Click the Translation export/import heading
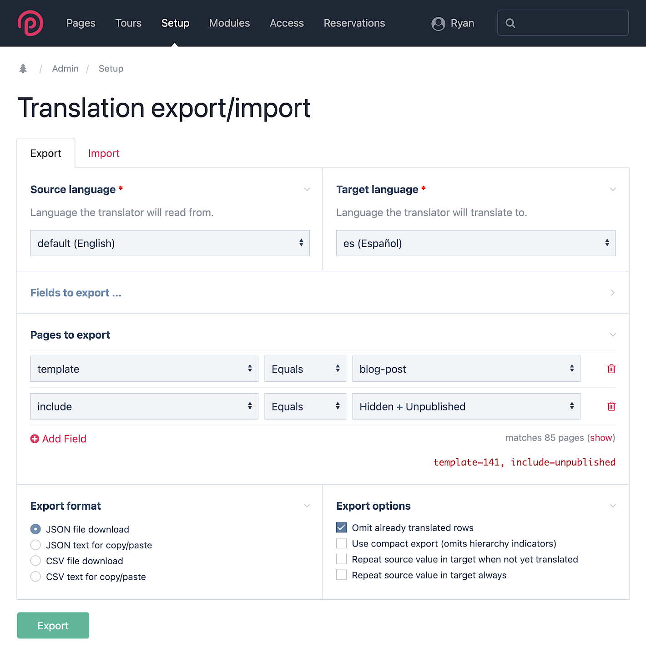This screenshot has width=646, height=658. tap(164, 108)
